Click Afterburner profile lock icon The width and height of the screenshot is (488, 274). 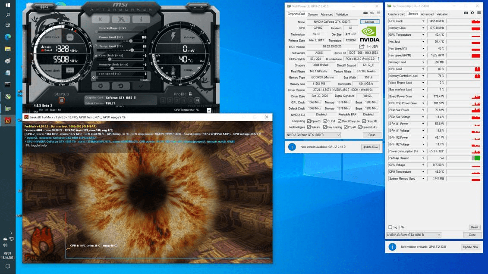[190, 93]
